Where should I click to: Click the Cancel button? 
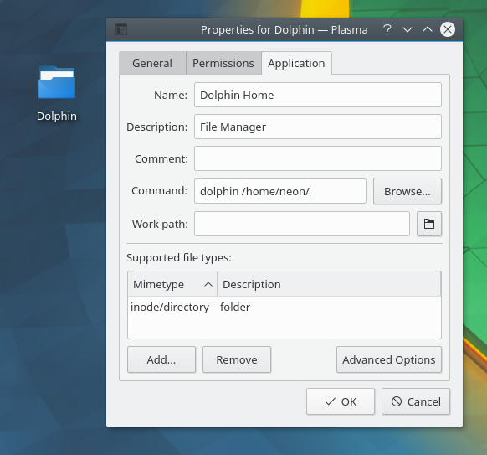tap(416, 401)
